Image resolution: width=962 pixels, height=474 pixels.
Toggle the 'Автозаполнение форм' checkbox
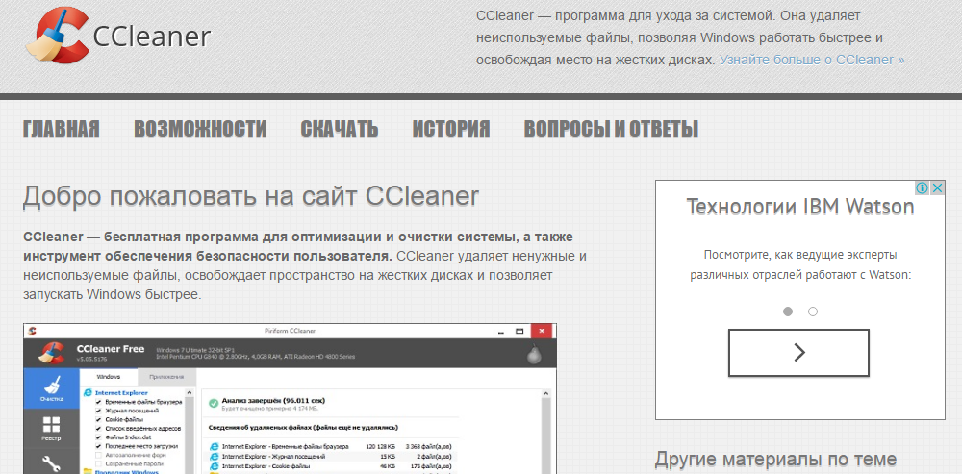click(98, 455)
